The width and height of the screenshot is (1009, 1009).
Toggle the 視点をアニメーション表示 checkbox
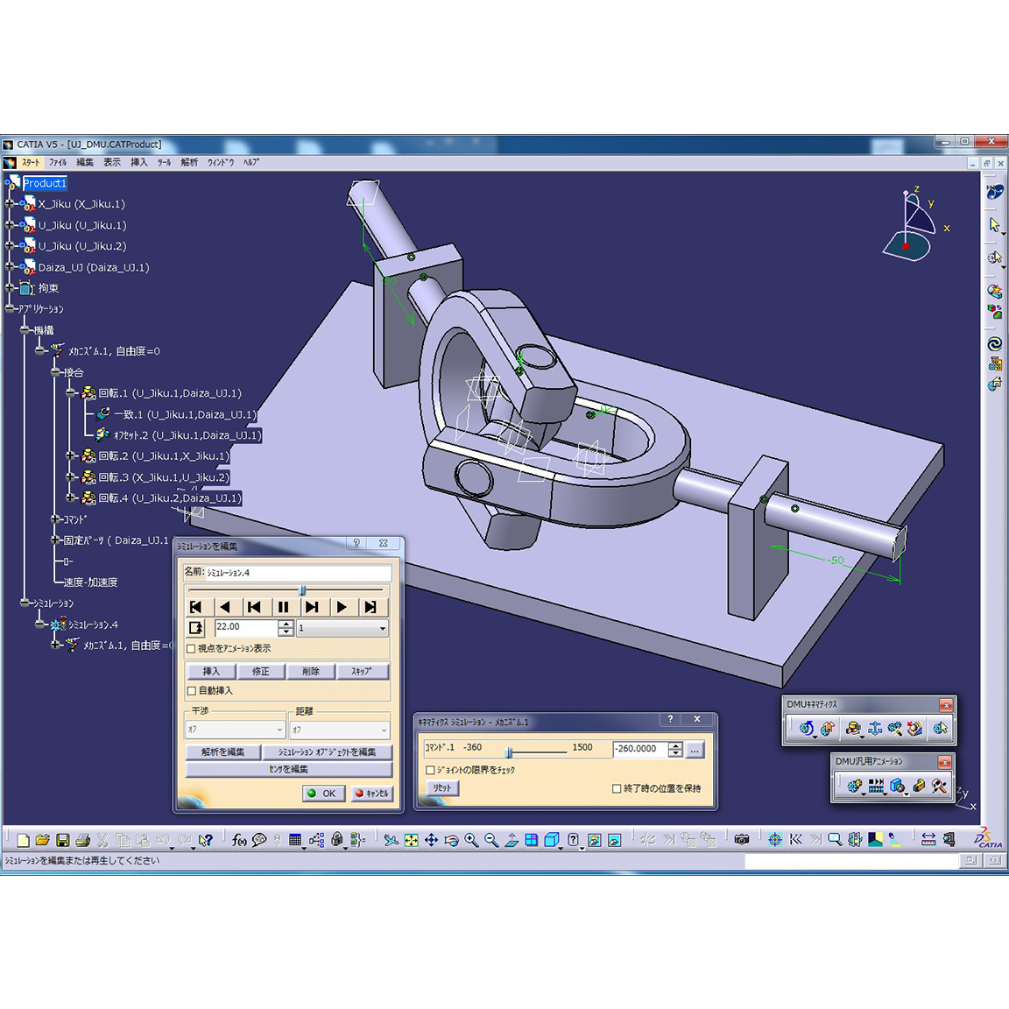pos(191,649)
